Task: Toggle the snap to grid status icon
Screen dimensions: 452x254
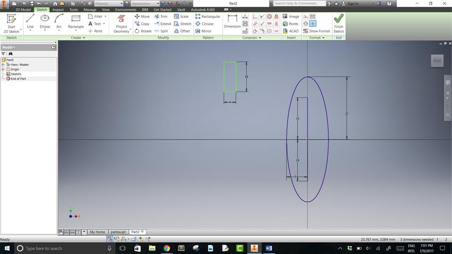Action: click(x=109, y=239)
